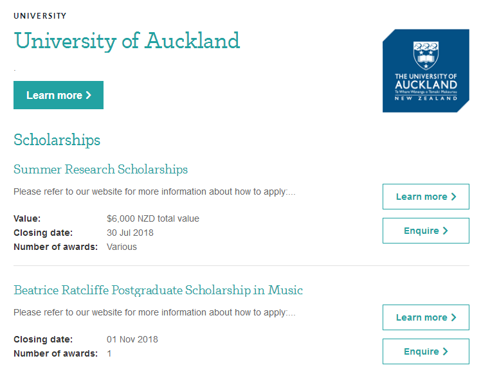Image resolution: width=499 pixels, height=372 pixels.
Task: Click the Summer Research how-to-apply description text
Action: [155, 191]
